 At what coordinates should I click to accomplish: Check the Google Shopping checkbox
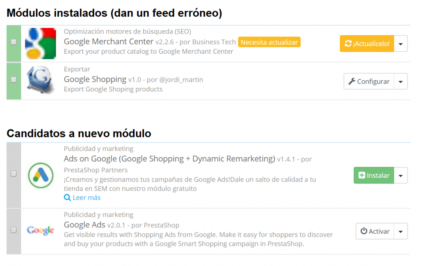13,79
